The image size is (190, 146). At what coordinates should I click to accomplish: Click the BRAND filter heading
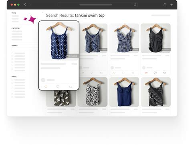coord(14,45)
